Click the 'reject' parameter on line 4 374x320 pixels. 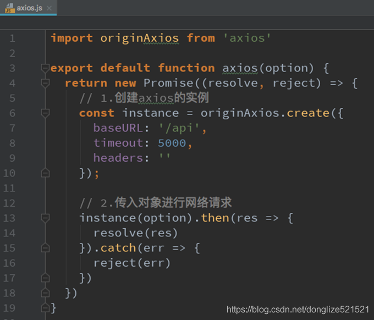294,84
